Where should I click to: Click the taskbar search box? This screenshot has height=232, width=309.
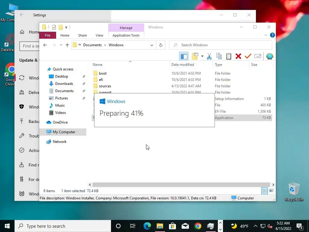pyautogui.click(x=63, y=226)
